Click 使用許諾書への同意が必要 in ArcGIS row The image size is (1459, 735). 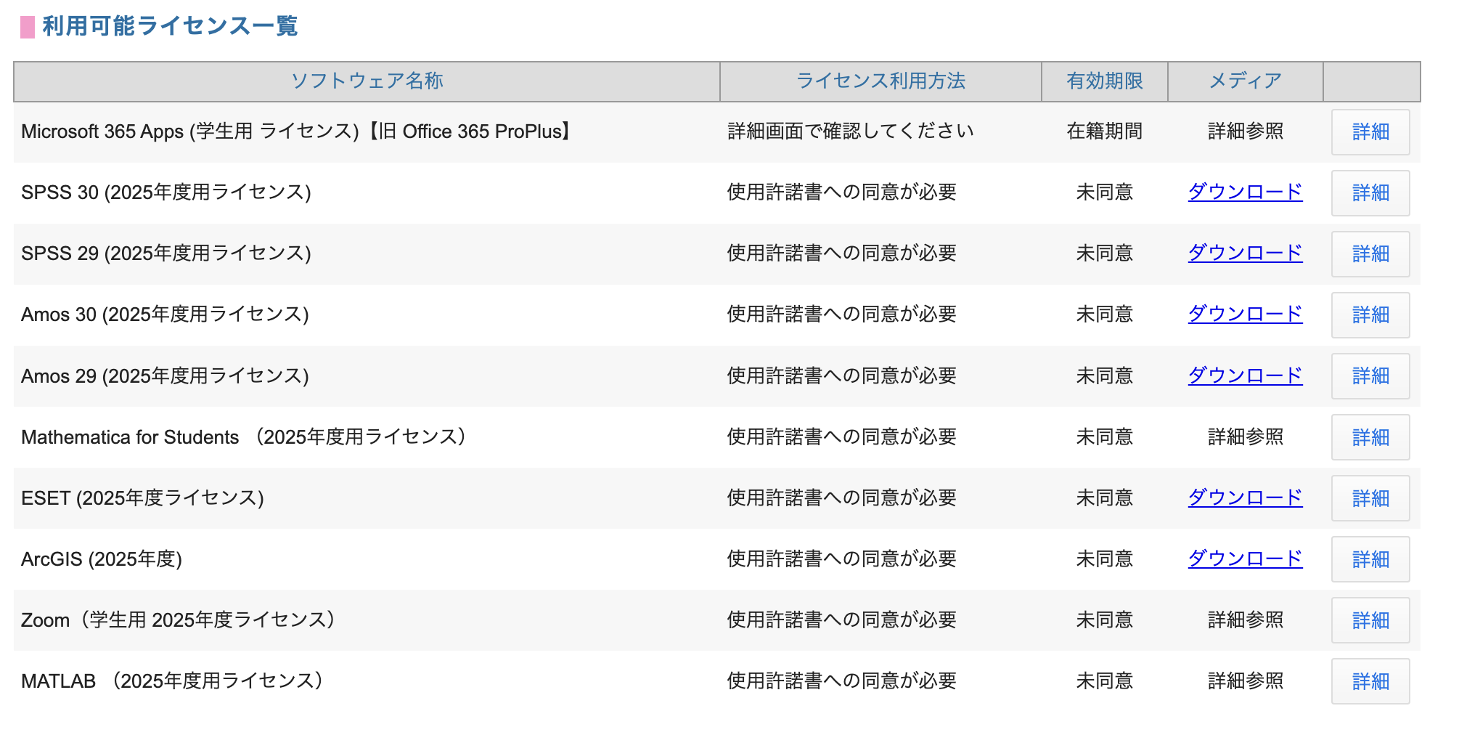[x=842, y=559]
